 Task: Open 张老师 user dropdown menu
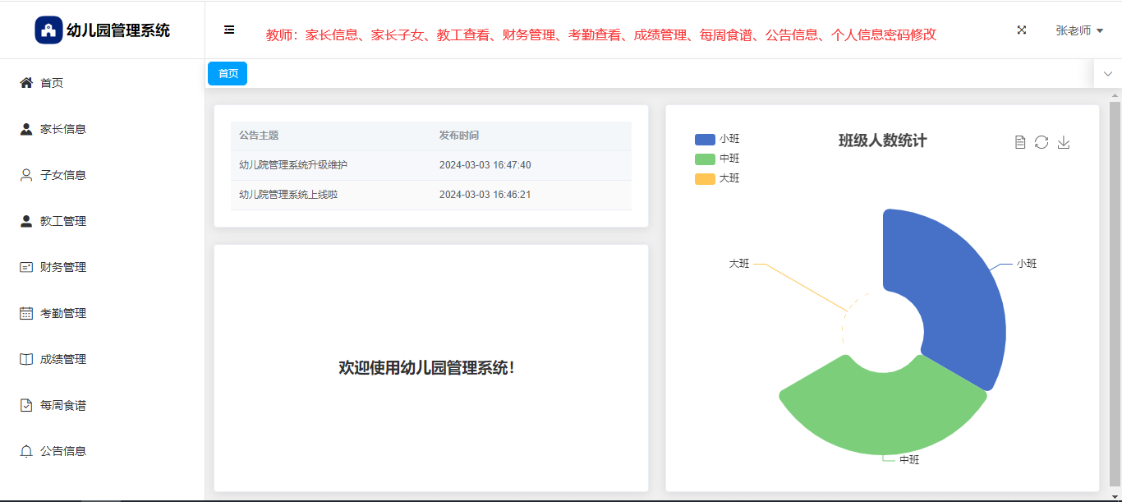point(1078,30)
